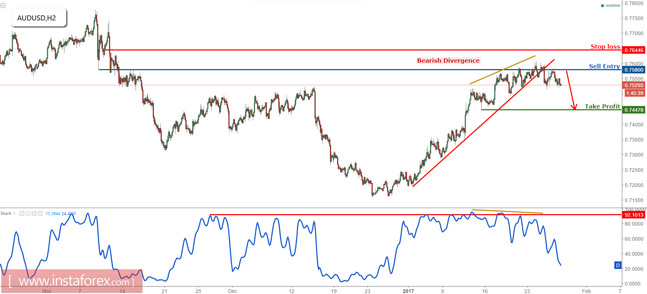Click current price tag 0.75293
647x294 pixels.
[x=634, y=85]
